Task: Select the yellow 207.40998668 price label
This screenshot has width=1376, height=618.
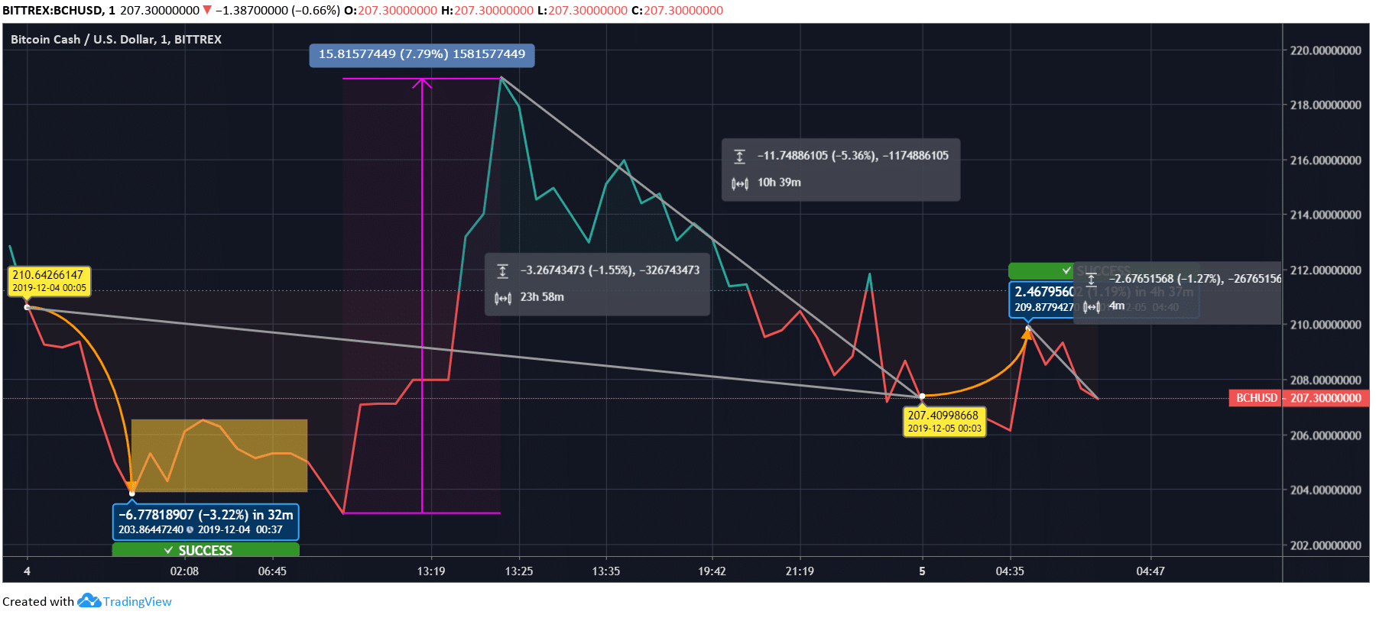Action: [944, 421]
